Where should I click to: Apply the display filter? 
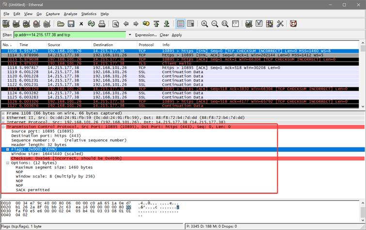[x=176, y=35]
